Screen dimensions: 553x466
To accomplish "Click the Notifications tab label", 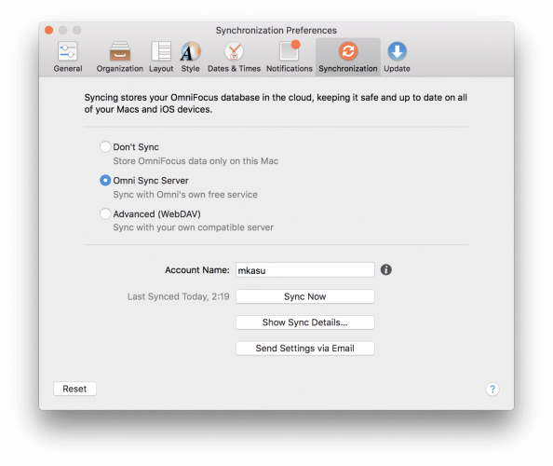I will pyautogui.click(x=290, y=68).
